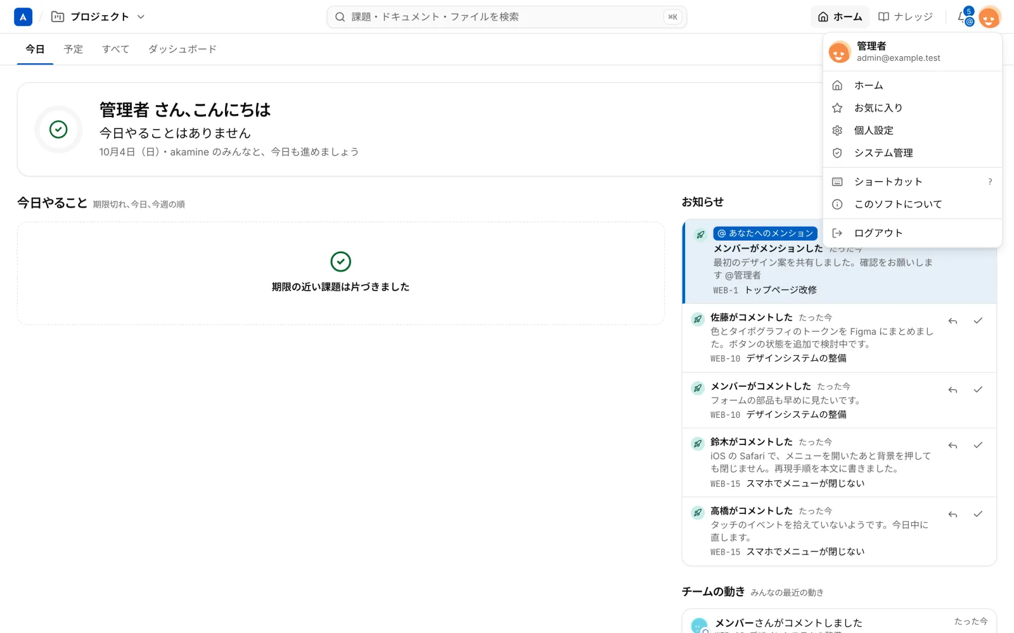Click the blue app logo icon
Image resolution: width=1014 pixels, height=633 pixels.
23,17
